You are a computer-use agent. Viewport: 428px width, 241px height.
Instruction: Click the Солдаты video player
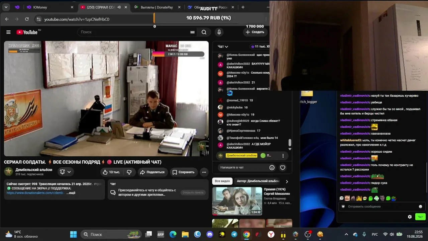106,99
